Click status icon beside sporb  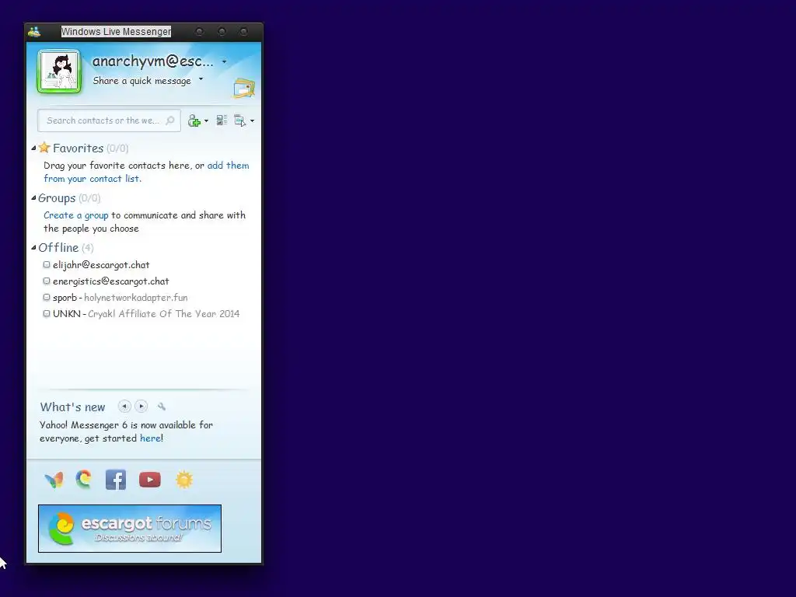tap(47, 297)
